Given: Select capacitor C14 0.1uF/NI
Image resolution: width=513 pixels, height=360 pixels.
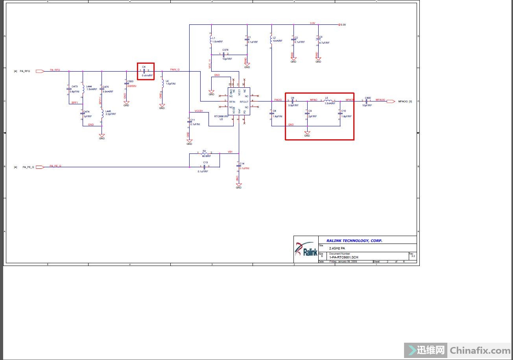Looking at the screenshot, I should [x=239, y=166].
